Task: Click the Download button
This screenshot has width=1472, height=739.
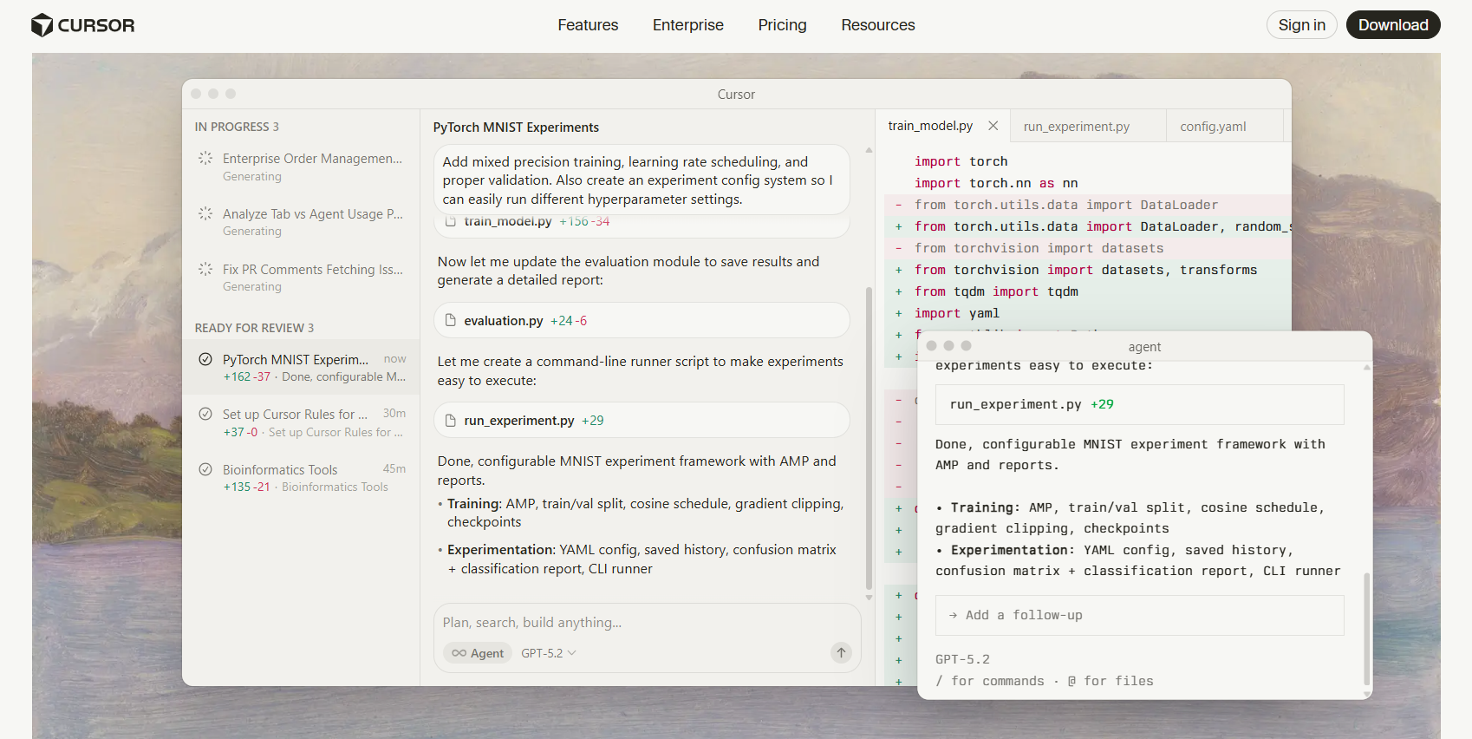Action: coord(1392,25)
